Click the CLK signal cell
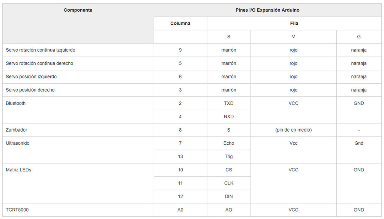The width and height of the screenshot is (384, 219). click(229, 183)
